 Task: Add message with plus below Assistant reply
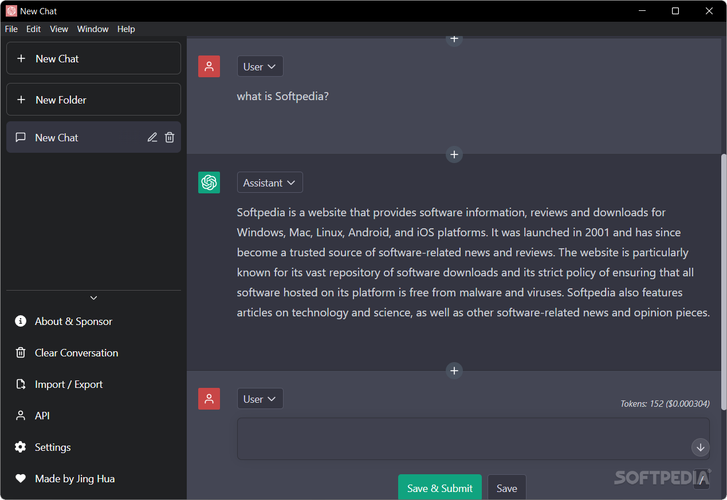(454, 371)
